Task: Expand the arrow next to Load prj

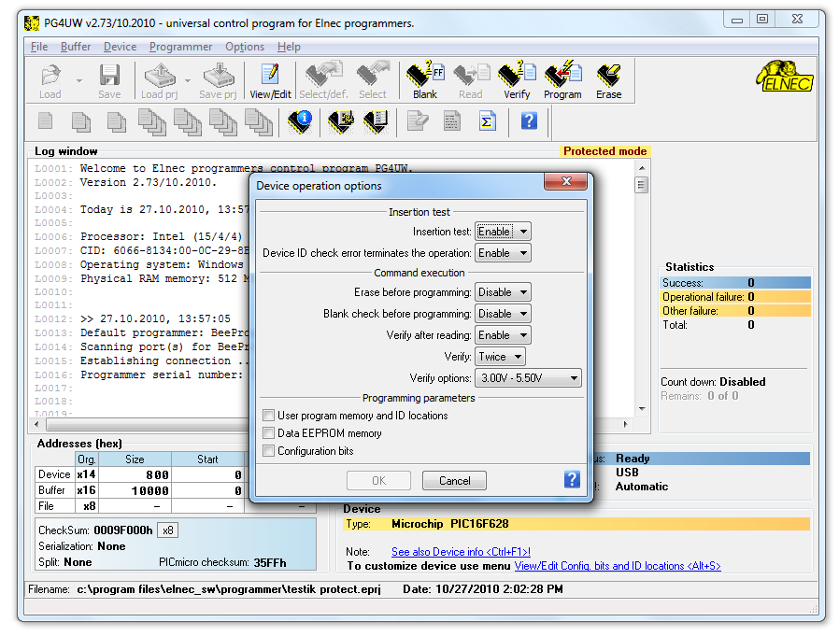Action: [x=188, y=80]
